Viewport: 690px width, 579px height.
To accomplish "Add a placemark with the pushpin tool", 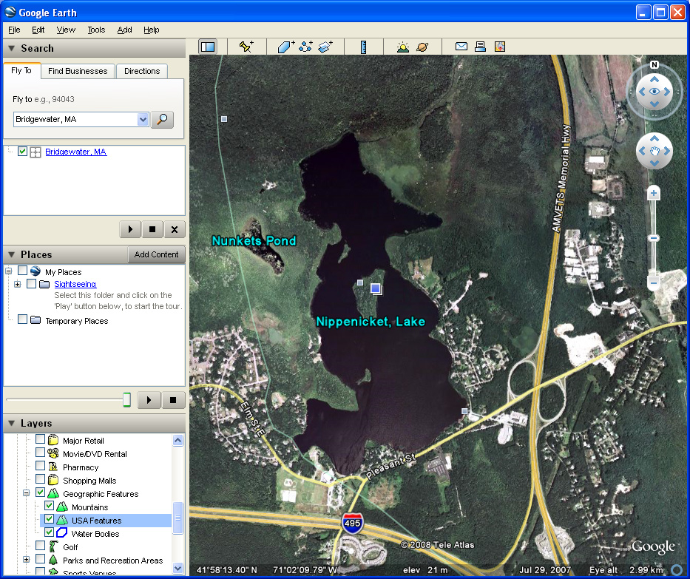I will click(x=246, y=47).
